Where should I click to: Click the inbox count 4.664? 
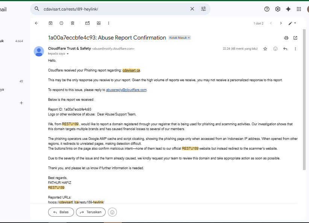[19, 41]
